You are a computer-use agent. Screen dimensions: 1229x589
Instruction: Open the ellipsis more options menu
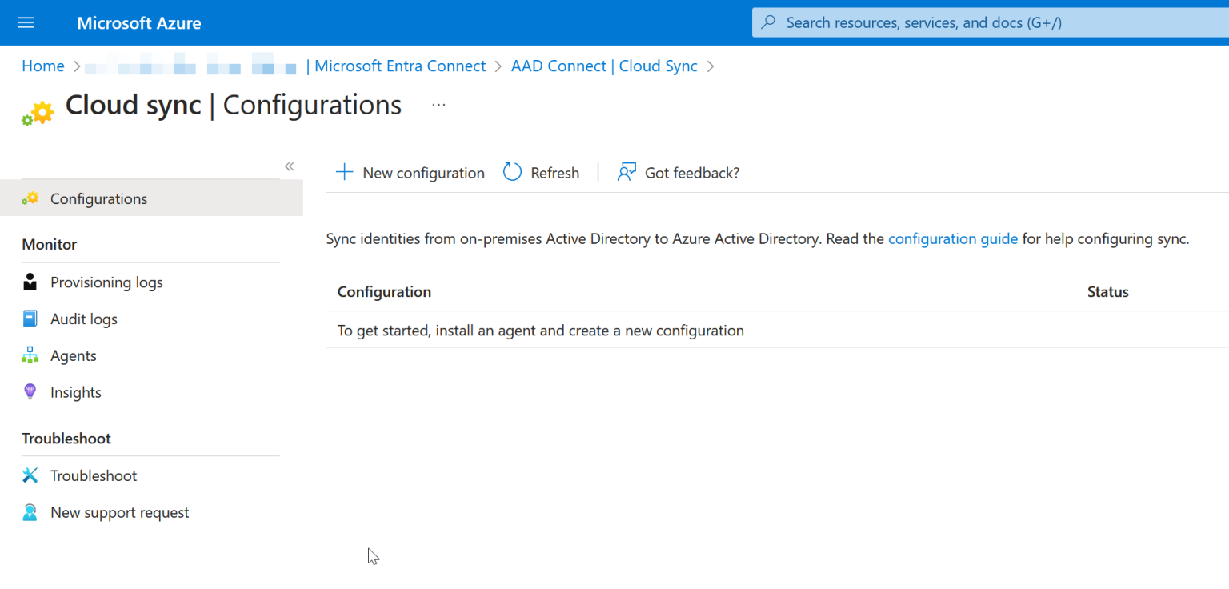tap(438, 105)
